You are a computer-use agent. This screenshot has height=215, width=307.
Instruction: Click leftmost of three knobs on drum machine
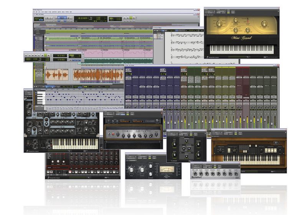pos(53,161)
